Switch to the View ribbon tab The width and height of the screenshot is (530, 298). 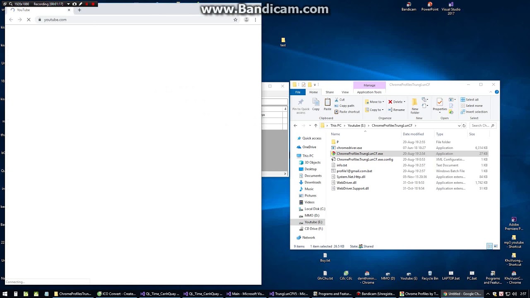pos(345,92)
